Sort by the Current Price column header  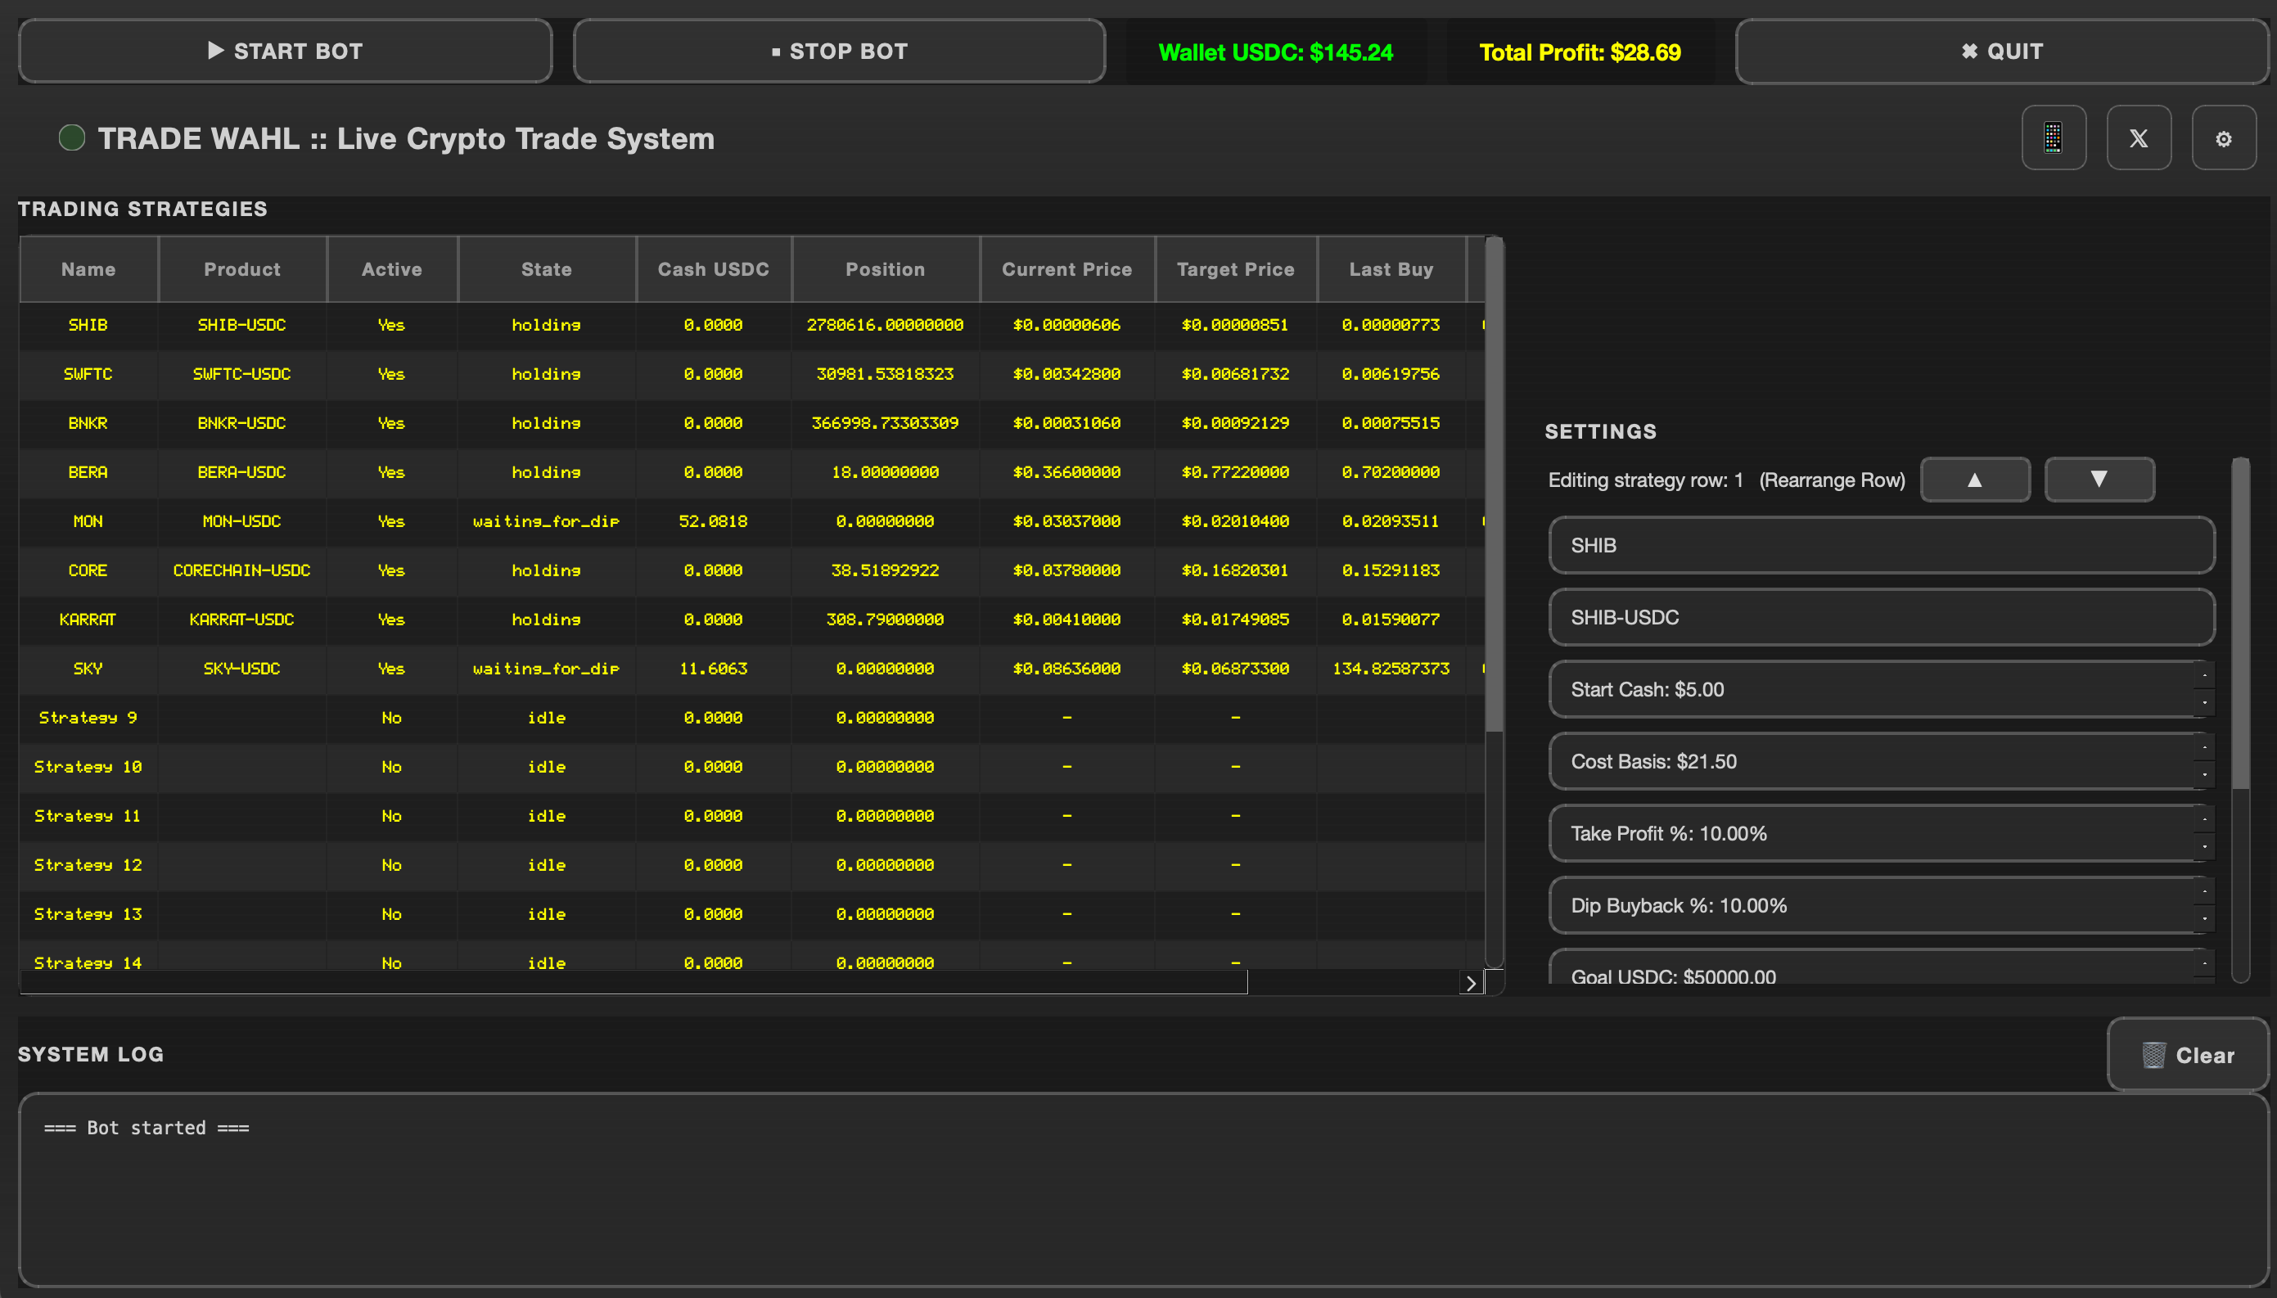tap(1066, 269)
